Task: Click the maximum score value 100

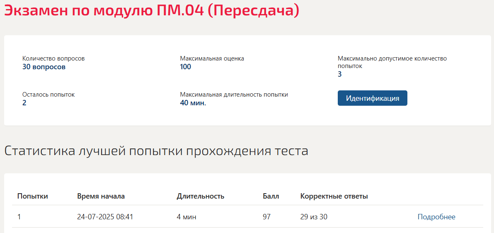Action: 186,67
